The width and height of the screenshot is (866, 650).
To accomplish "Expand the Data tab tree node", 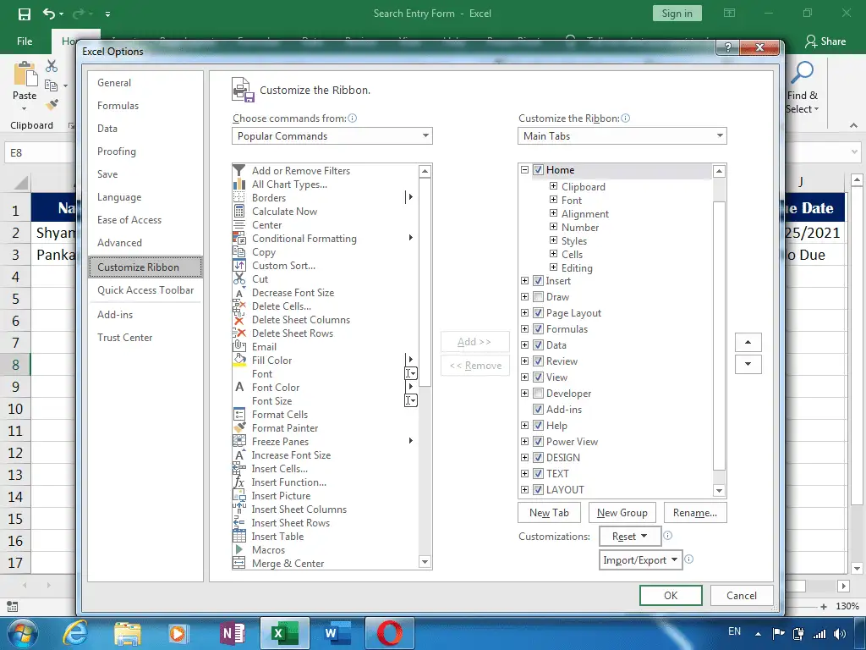I will click(x=524, y=345).
